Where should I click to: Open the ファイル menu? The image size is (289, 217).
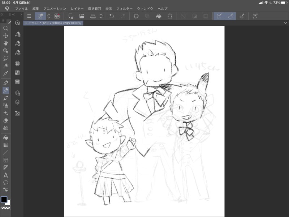[x=21, y=9]
